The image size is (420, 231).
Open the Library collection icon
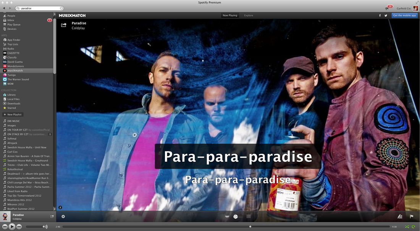[5, 95]
